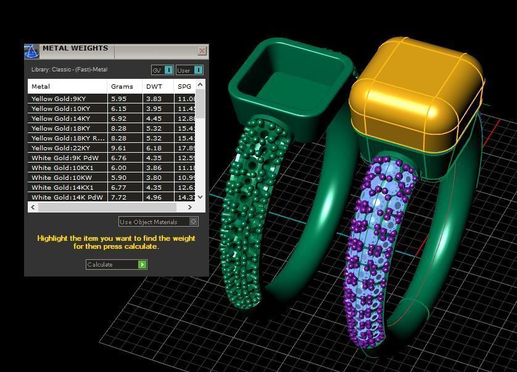Click the table's scroll down arrow
The image size is (517, 372).
[x=200, y=197]
